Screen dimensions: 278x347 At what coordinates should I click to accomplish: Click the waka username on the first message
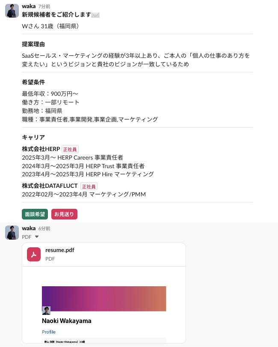[29, 6]
